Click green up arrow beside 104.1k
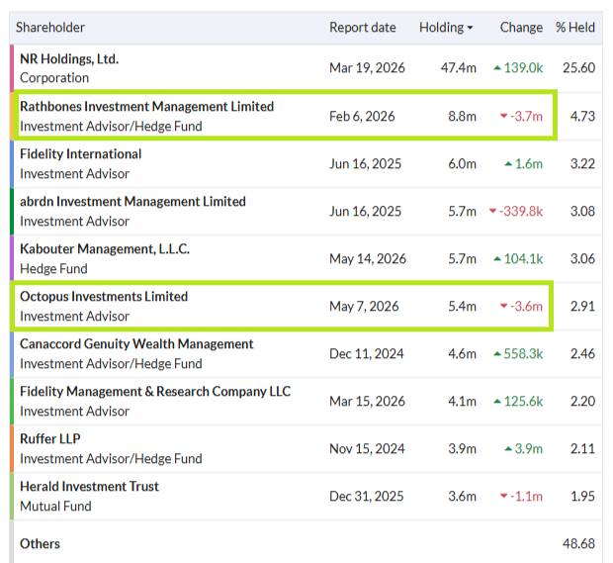 coord(497,258)
